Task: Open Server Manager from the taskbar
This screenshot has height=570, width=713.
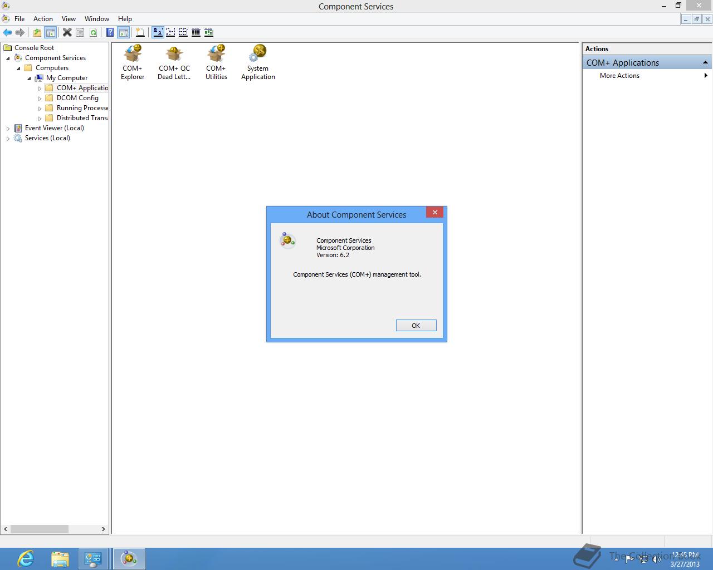Action: (x=93, y=558)
